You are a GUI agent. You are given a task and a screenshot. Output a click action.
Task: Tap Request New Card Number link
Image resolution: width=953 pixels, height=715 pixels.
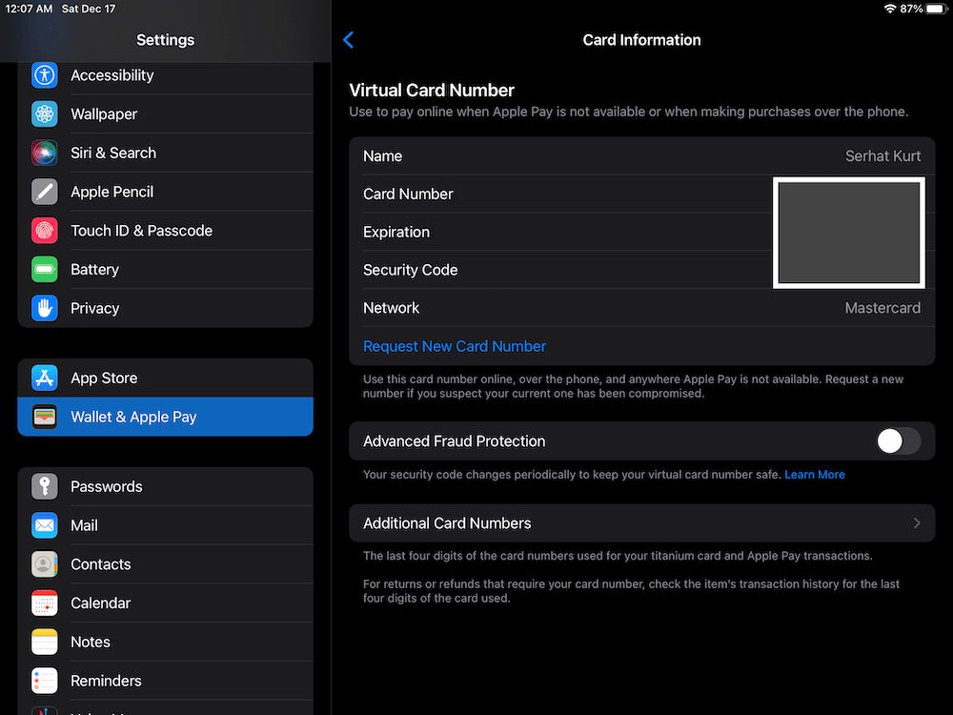click(x=455, y=347)
